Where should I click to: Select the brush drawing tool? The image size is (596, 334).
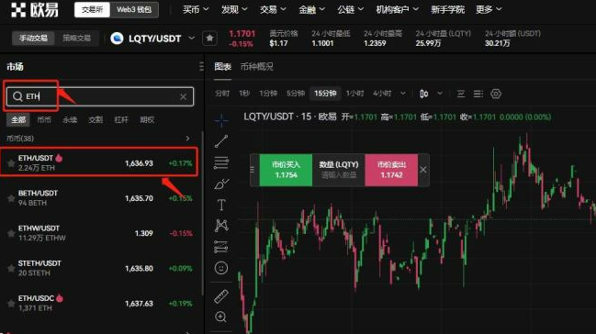(x=221, y=184)
